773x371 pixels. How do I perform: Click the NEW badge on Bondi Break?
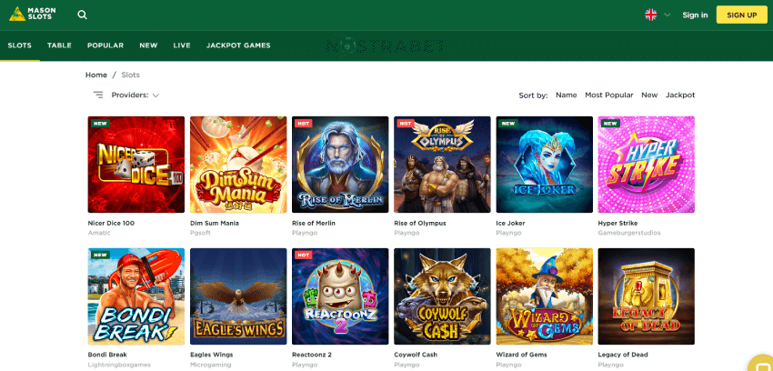(100, 255)
